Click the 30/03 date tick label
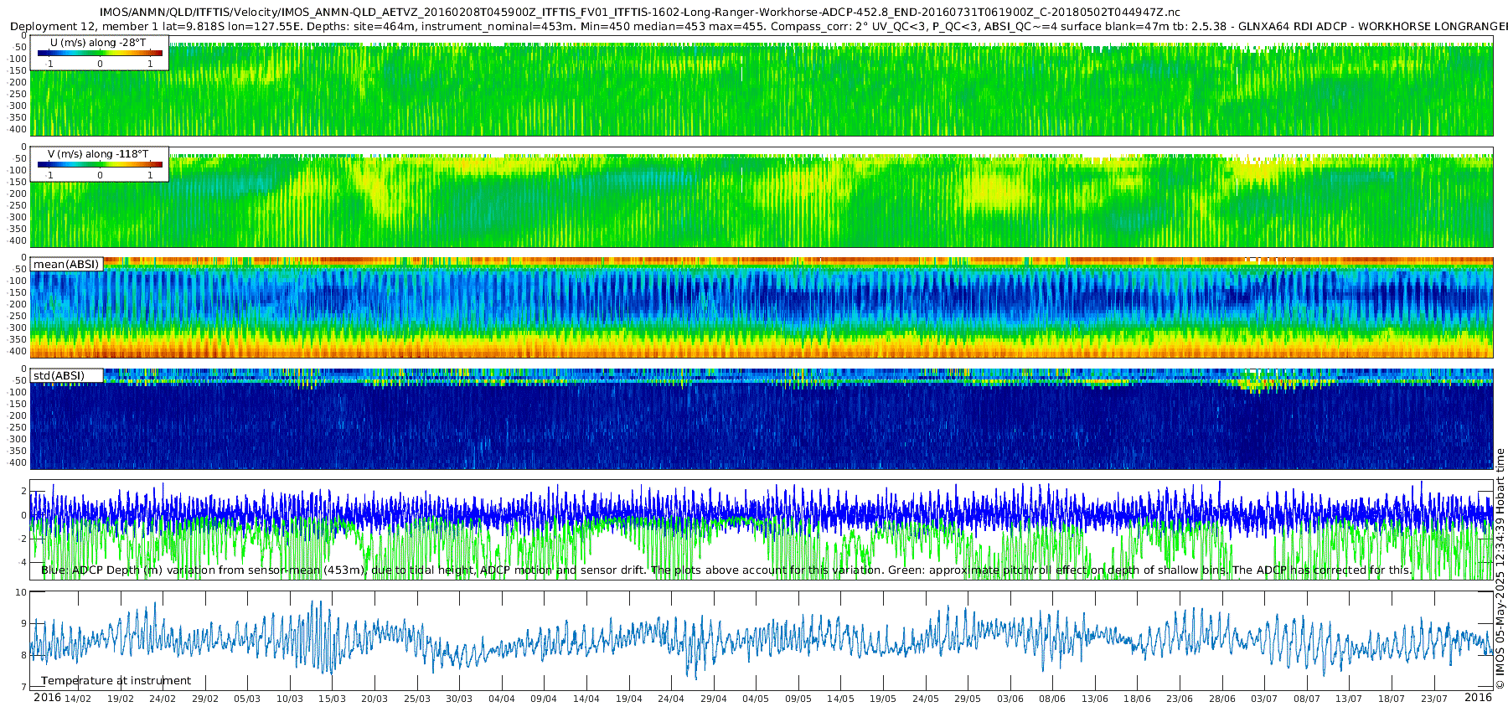The height and width of the screenshot is (712, 1508). (459, 699)
